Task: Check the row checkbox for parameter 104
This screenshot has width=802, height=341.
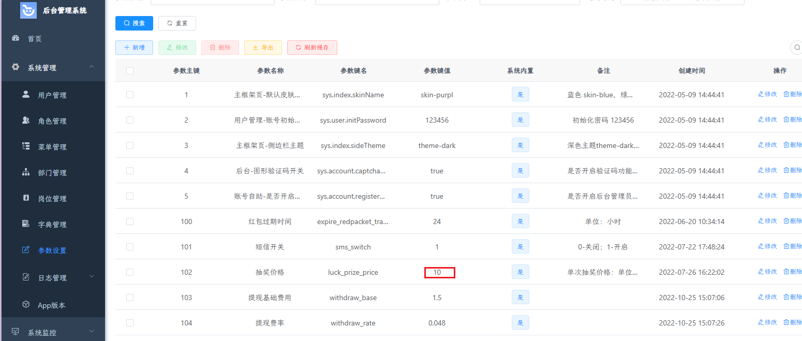Action: 130,323
